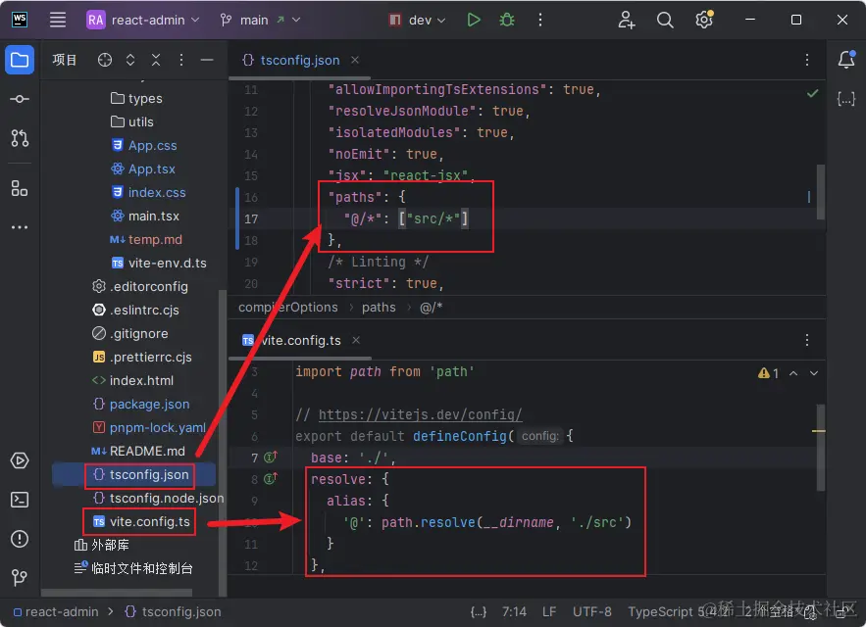This screenshot has width=866, height=627.
Task: Click compilerOptions breadcrumb
Action: point(287,308)
